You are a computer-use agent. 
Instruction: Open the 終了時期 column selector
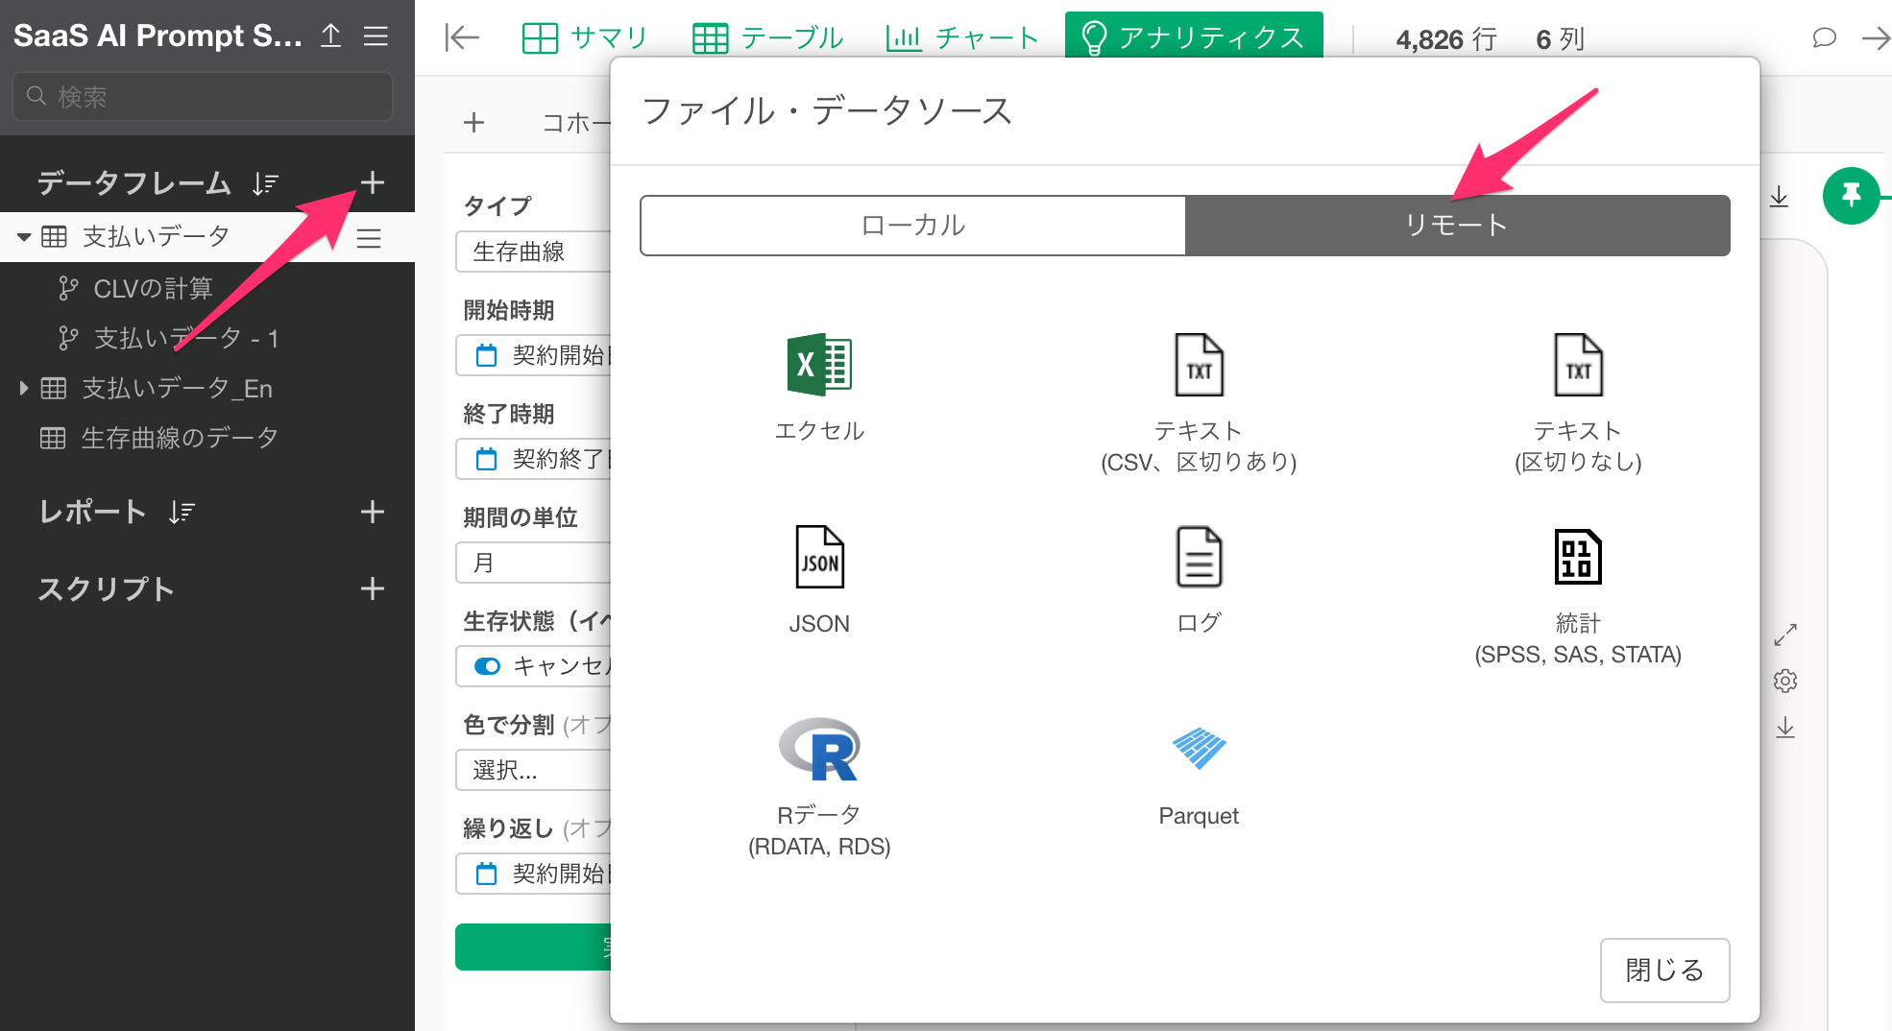click(533, 459)
